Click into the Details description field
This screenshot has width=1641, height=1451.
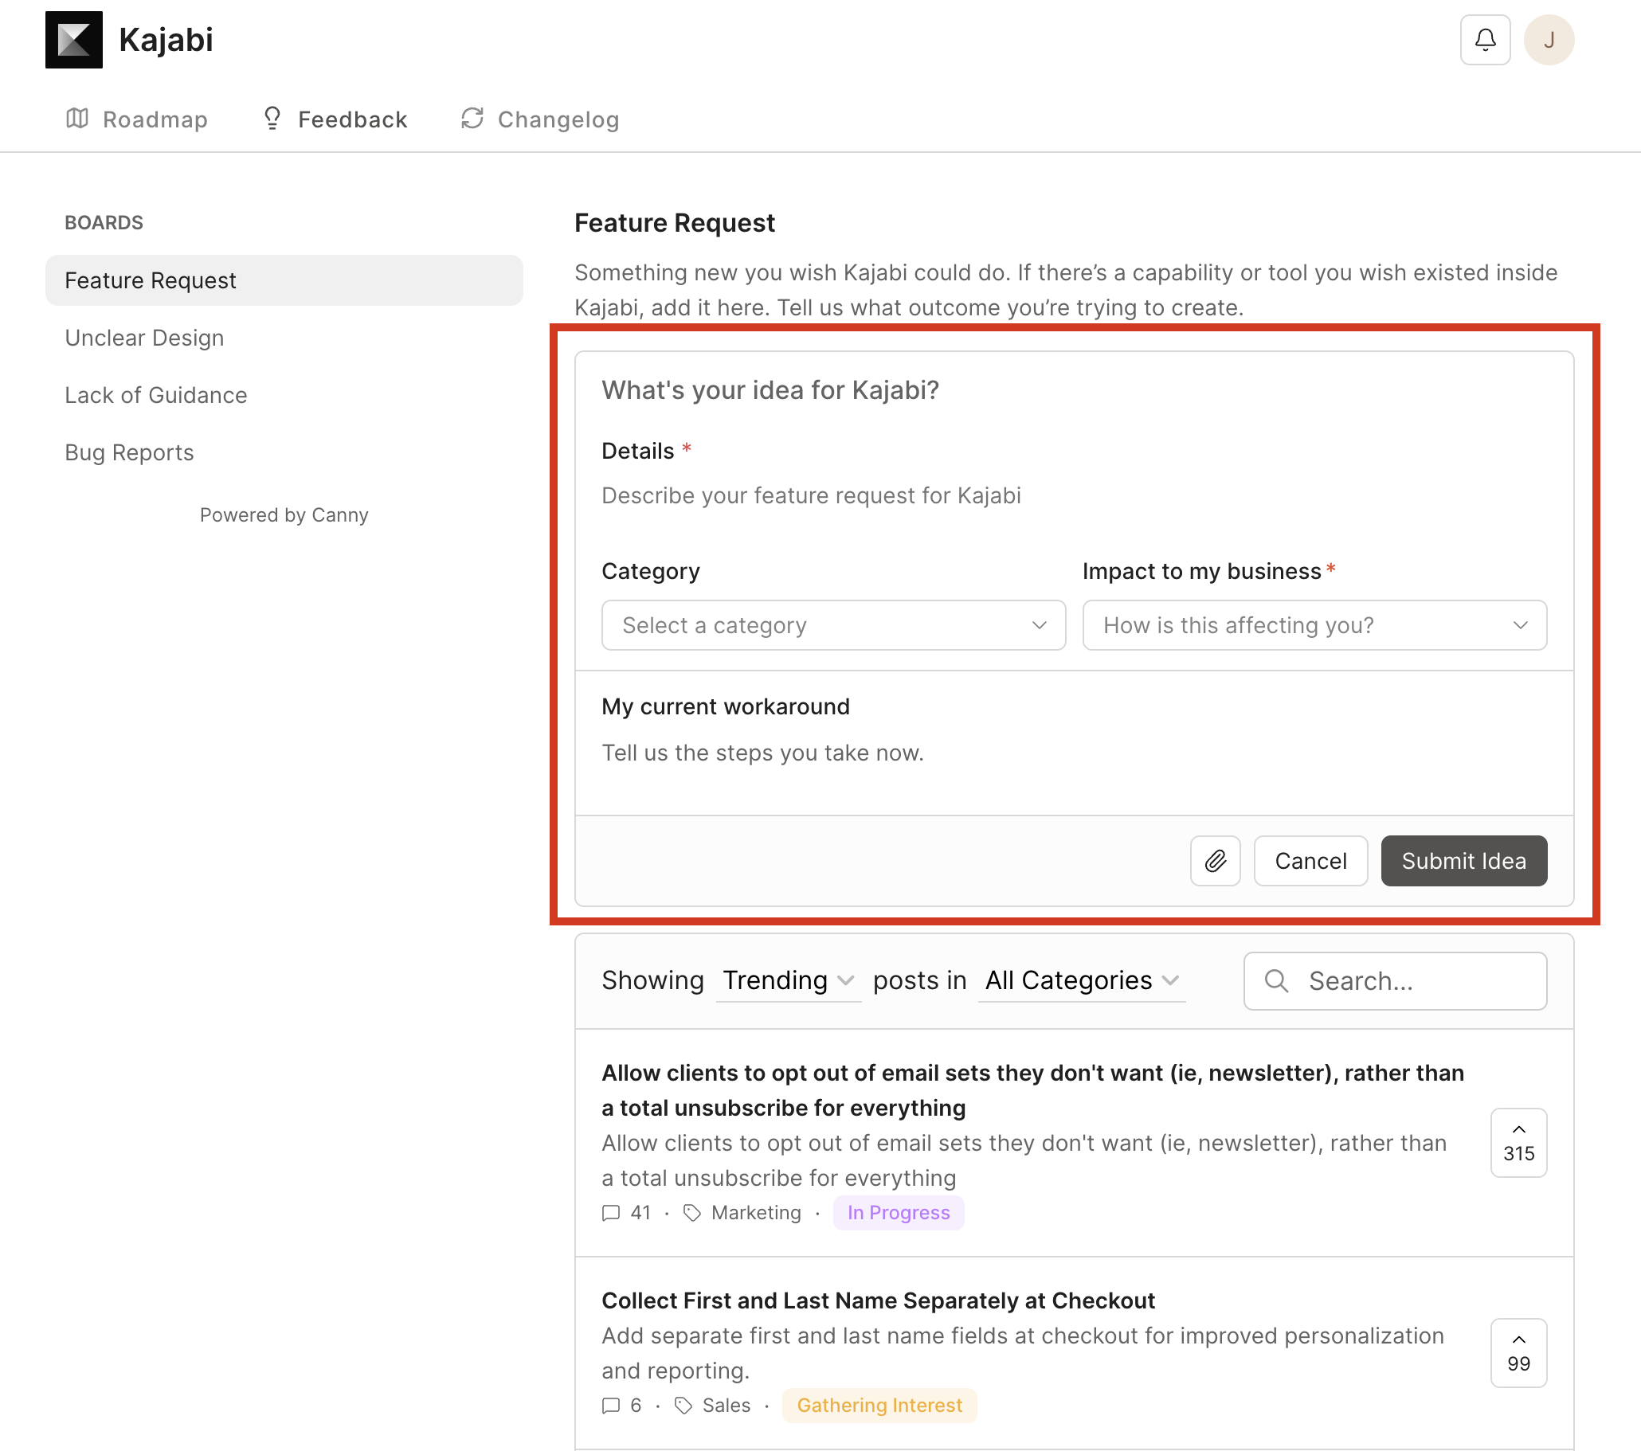[1074, 495]
